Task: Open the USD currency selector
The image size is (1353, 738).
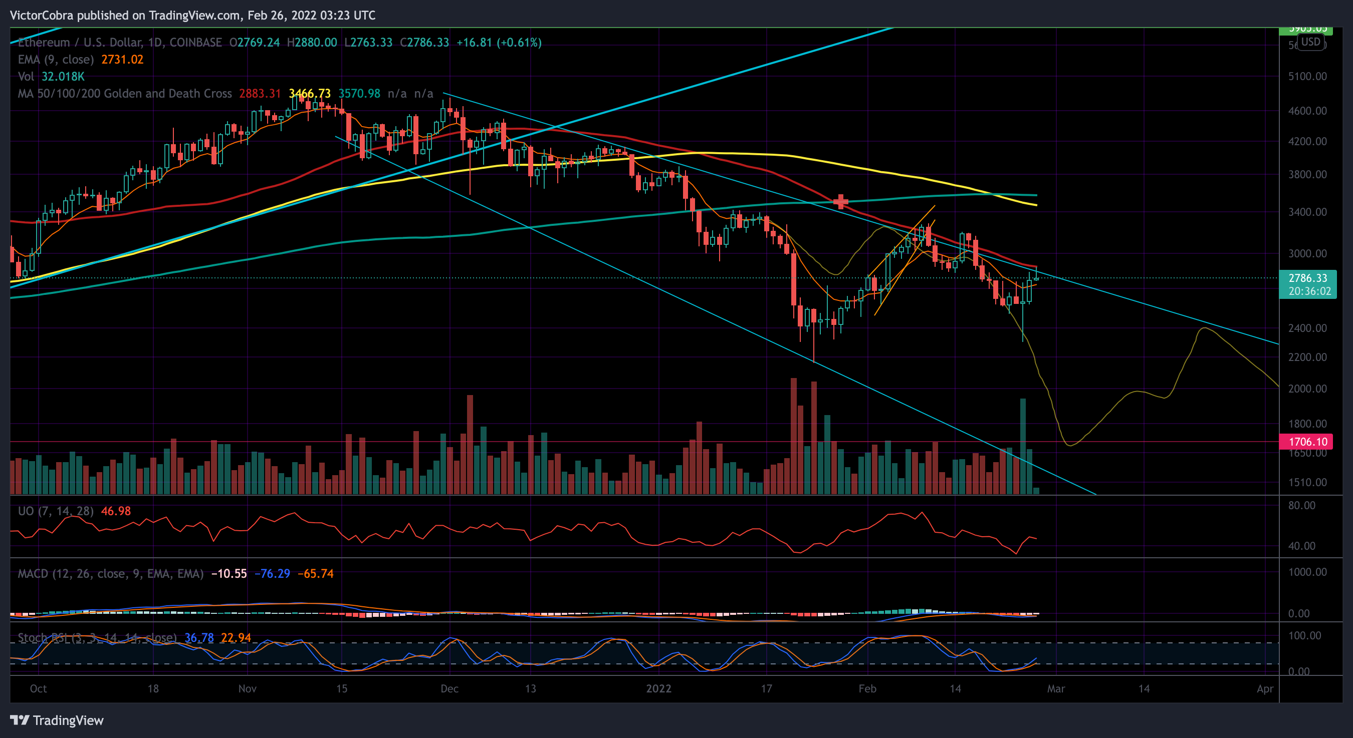Action: 1310,42
